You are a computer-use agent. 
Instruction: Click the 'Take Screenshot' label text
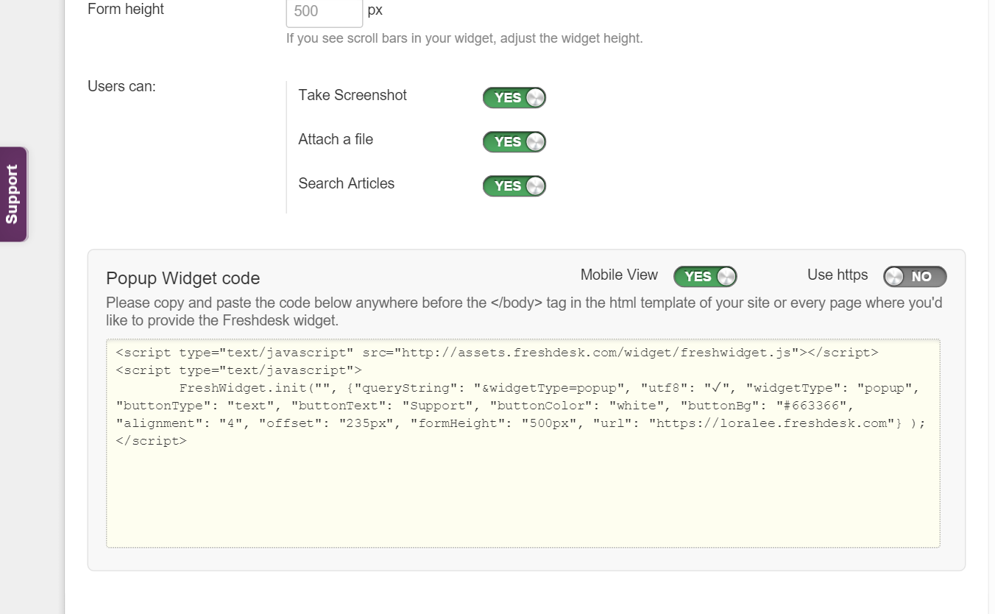353,95
